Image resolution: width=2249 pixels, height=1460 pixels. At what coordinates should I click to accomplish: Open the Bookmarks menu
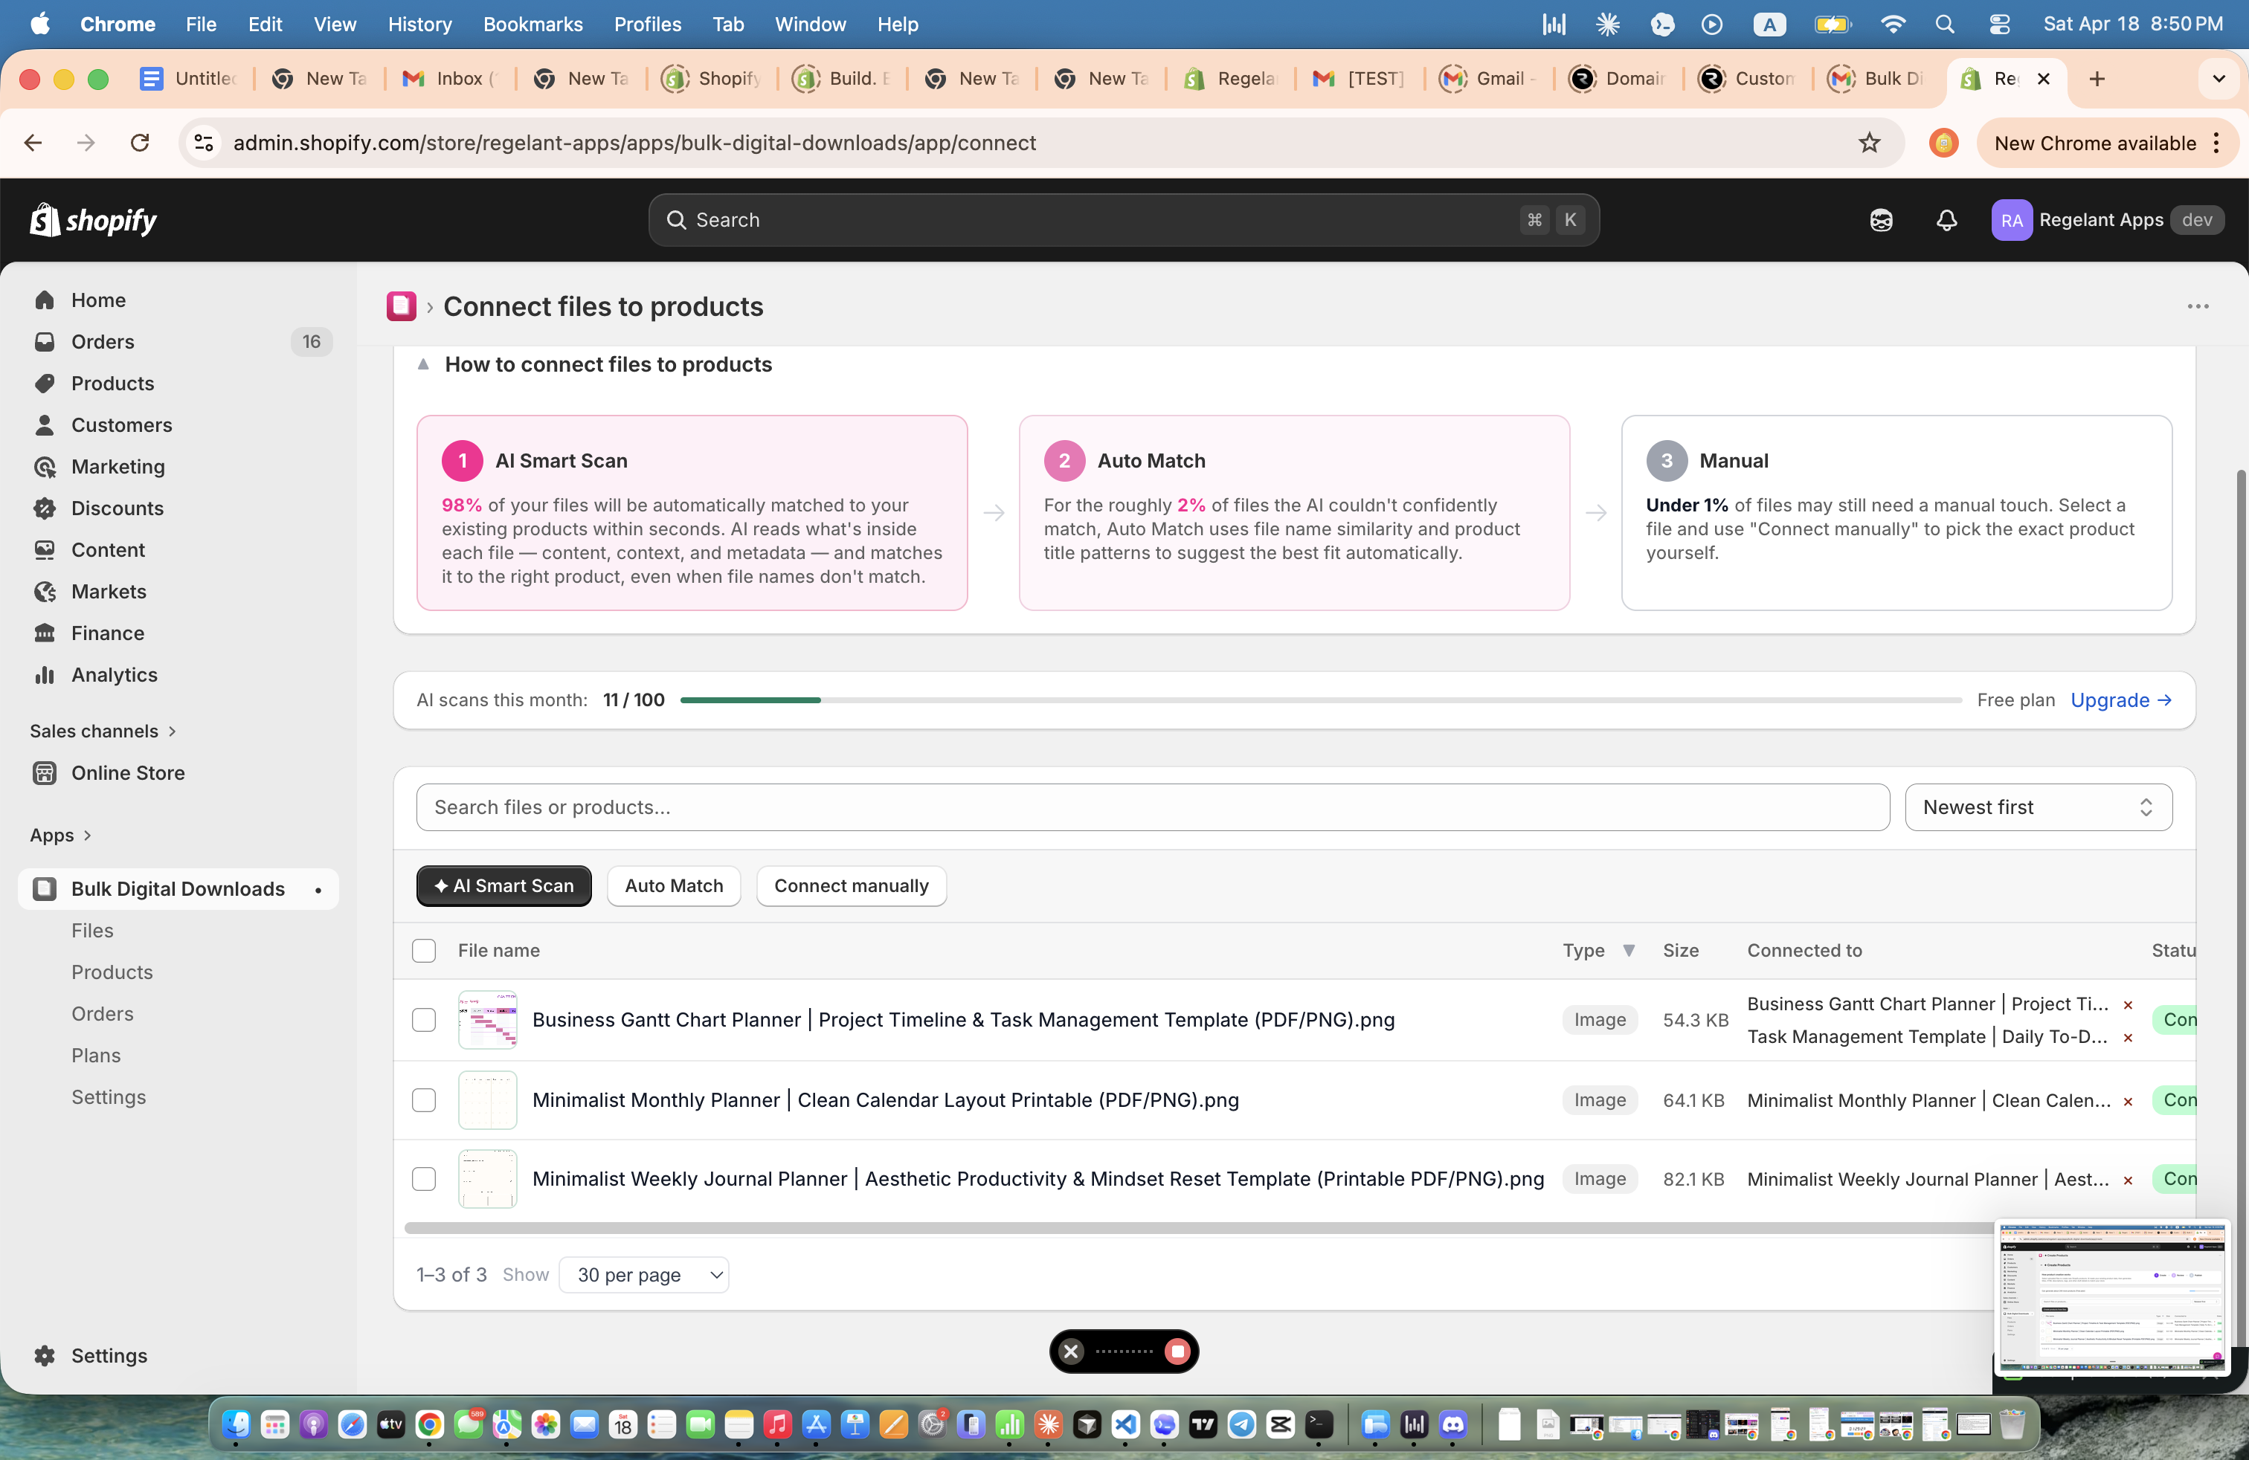[533, 25]
